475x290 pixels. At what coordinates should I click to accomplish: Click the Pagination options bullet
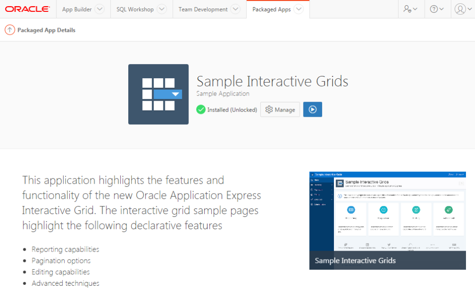pos(61,261)
